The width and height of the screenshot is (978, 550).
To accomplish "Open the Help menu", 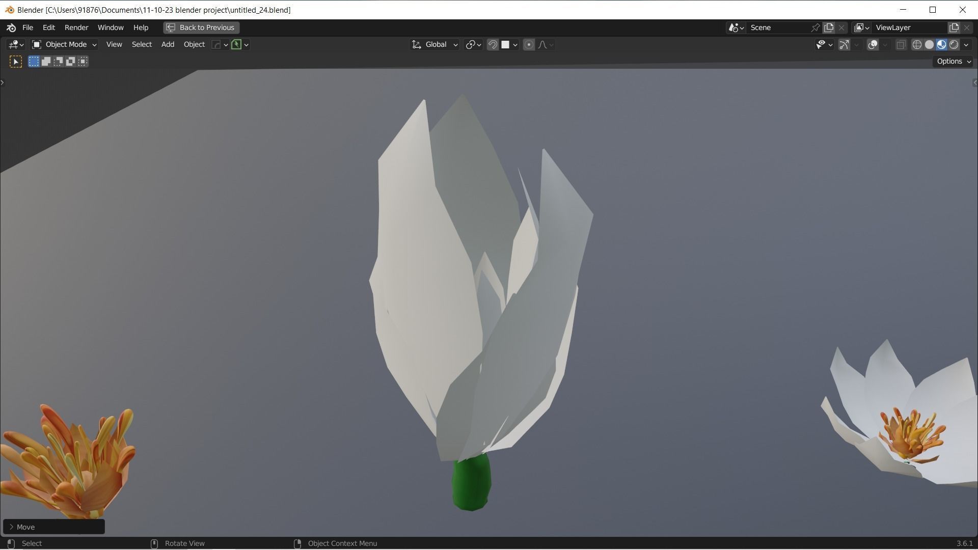I will [x=141, y=28].
